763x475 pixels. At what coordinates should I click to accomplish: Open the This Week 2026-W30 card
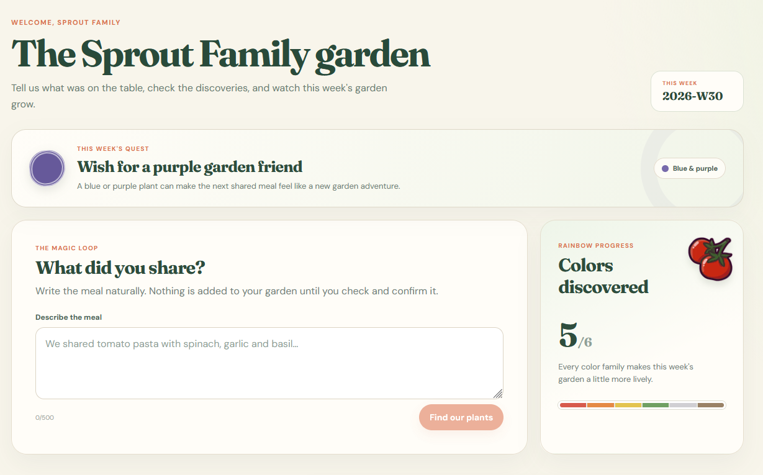pyautogui.click(x=697, y=91)
